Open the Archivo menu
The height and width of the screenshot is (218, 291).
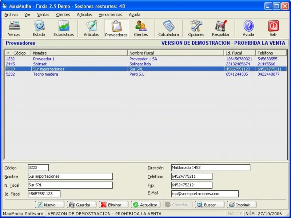click(11, 15)
